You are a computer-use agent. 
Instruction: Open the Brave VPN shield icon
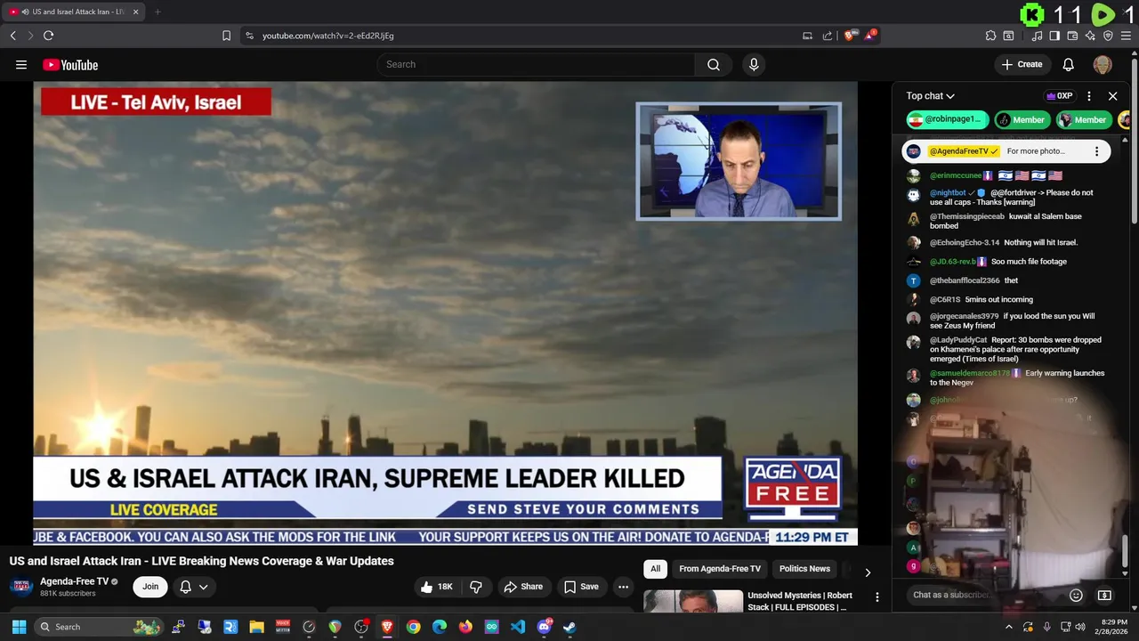point(1108,36)
